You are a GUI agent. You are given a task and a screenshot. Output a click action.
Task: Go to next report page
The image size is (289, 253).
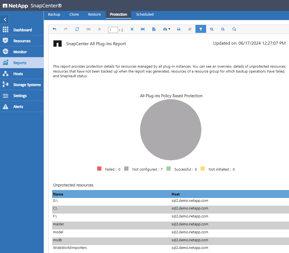pyautogui.click(x=132, y=29)
